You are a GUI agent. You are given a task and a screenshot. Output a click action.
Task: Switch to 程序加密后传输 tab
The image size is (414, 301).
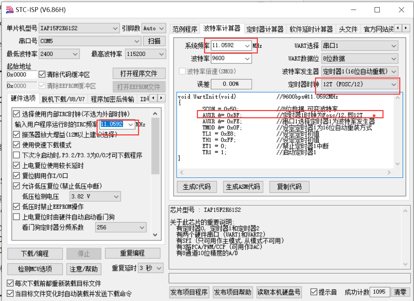112,99
